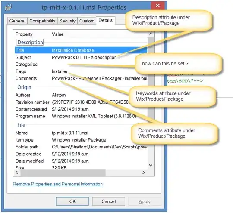Viewport: 233px width, 213px height.
Task: Select the Date created label
Action: (28, 154)
